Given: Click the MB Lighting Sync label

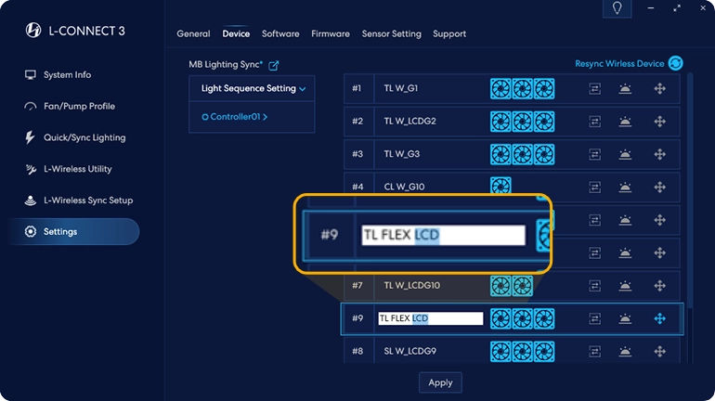Looking at the screenshot, I should click(226, 65).
